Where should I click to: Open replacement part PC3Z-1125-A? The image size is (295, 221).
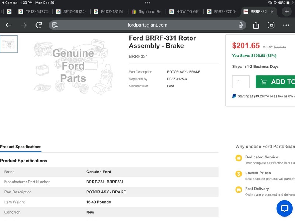click(177, 79)
